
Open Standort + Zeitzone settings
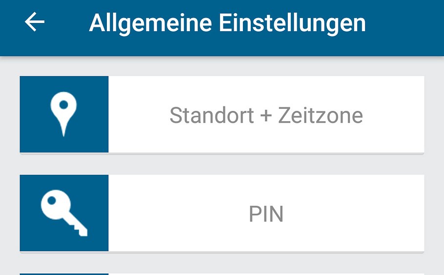click(x=266, y=115)
